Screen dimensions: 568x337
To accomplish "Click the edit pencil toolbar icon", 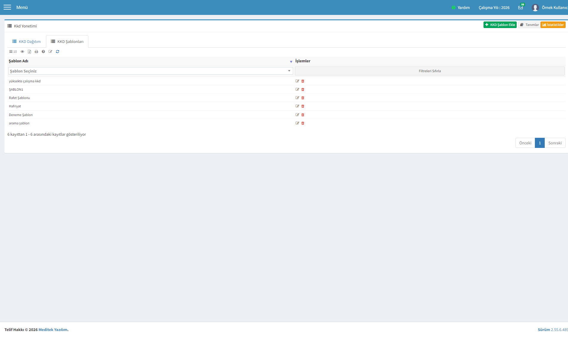I will point(50,52).
